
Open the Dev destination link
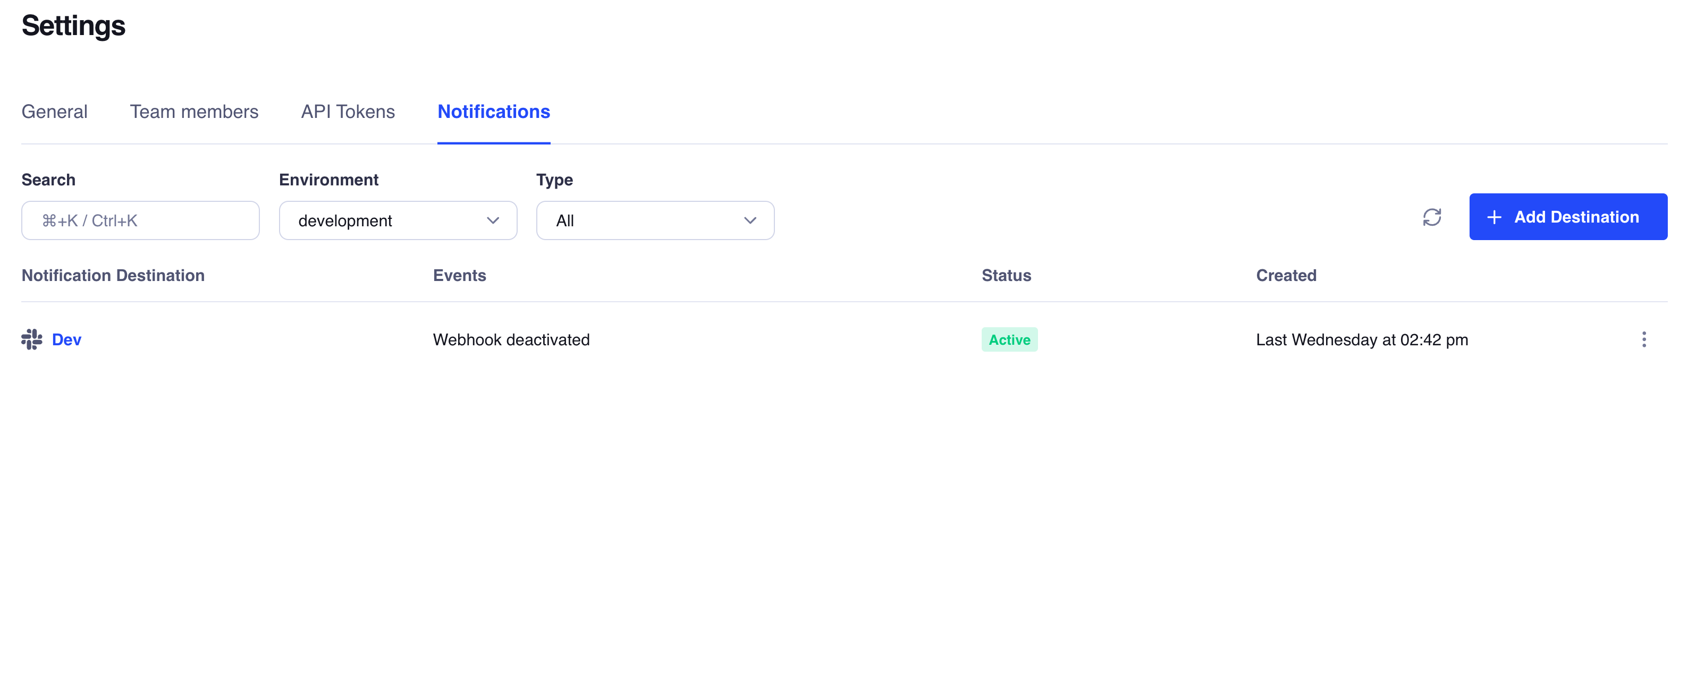67,339
